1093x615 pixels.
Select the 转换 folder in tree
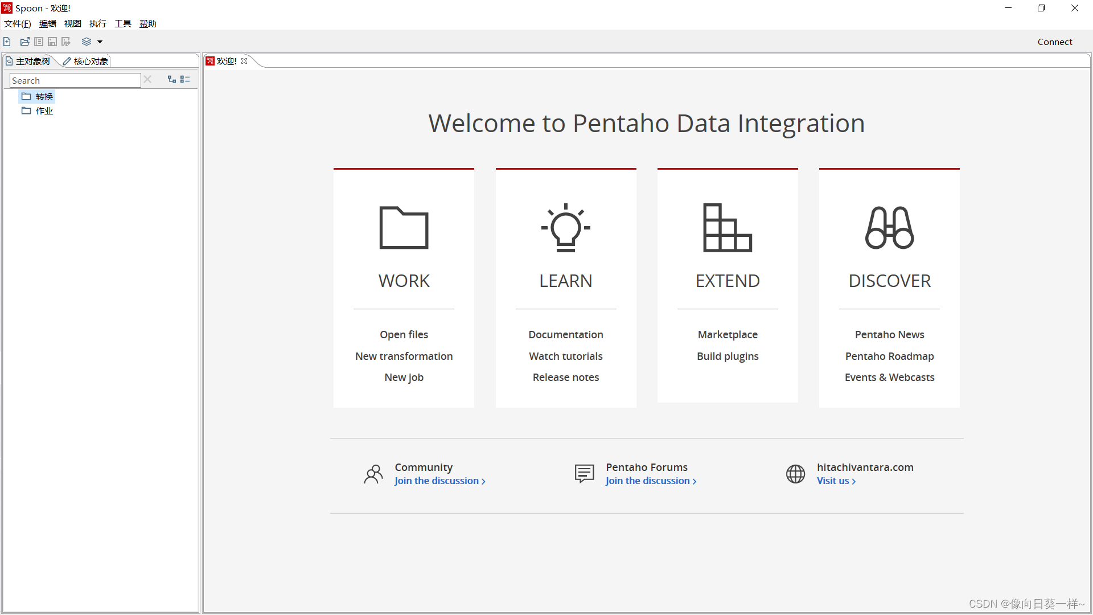(38, 96)
